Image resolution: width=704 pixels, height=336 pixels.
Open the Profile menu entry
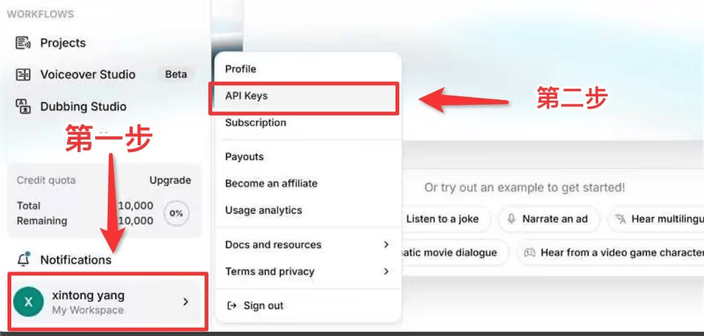241,69
